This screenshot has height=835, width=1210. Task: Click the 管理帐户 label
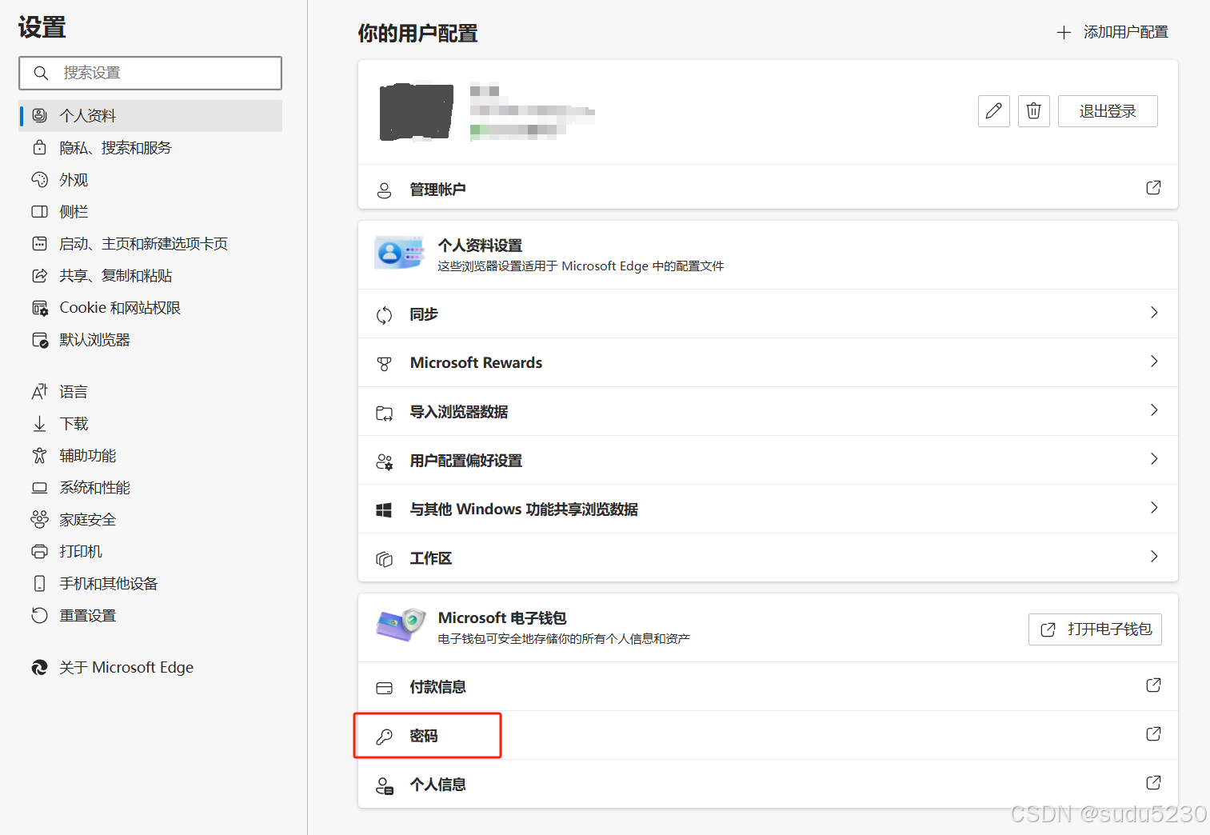click(437, 190)
